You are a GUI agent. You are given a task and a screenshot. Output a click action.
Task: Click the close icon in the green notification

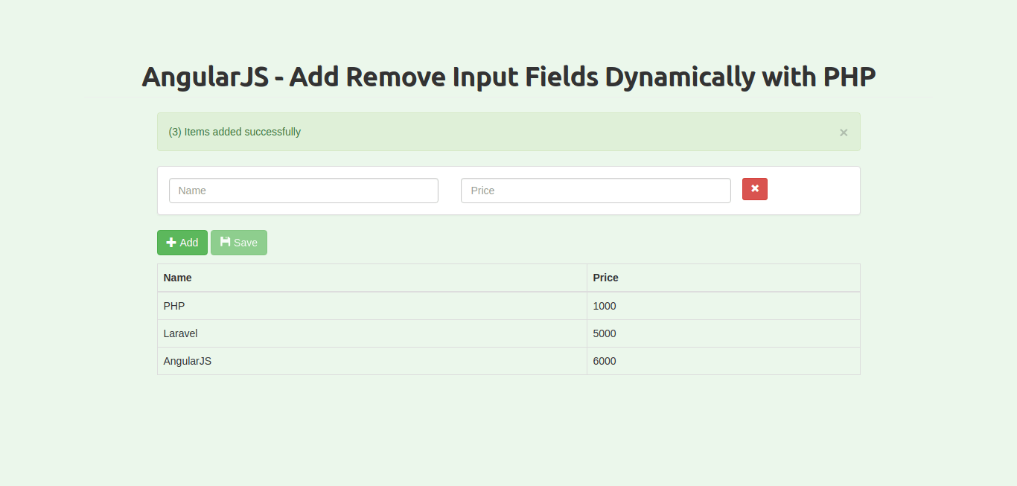click(x=844, y=132)
